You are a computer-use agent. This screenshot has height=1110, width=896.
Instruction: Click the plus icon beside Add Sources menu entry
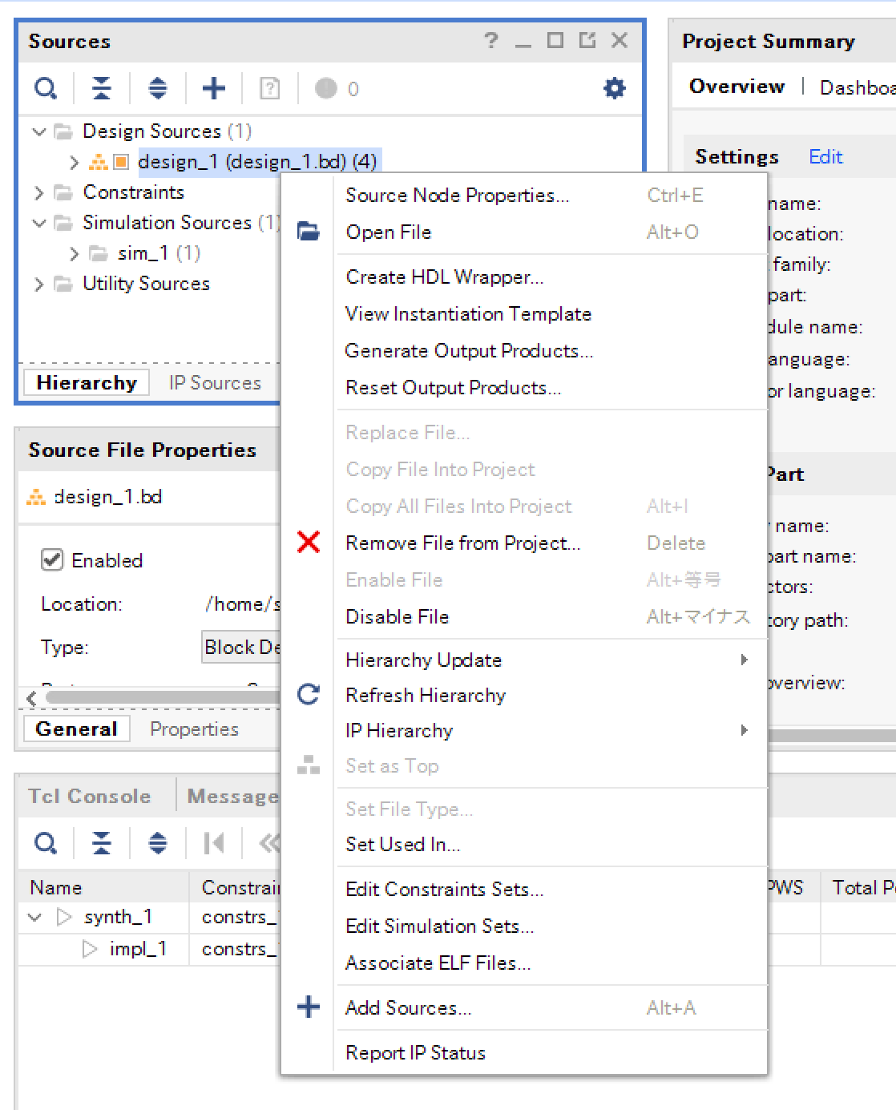click(x=309, y=1007)
